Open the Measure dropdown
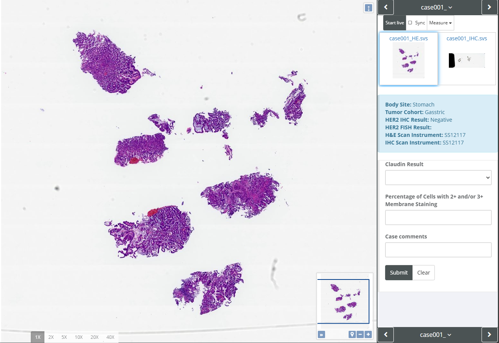 tap(440, 23)
